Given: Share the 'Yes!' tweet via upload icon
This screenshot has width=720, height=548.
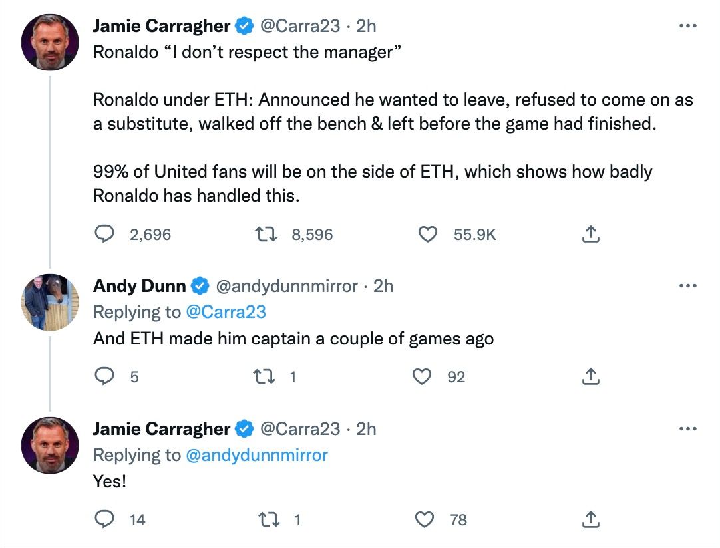Looking at the screenshot, I should click(x=590, y=519).
